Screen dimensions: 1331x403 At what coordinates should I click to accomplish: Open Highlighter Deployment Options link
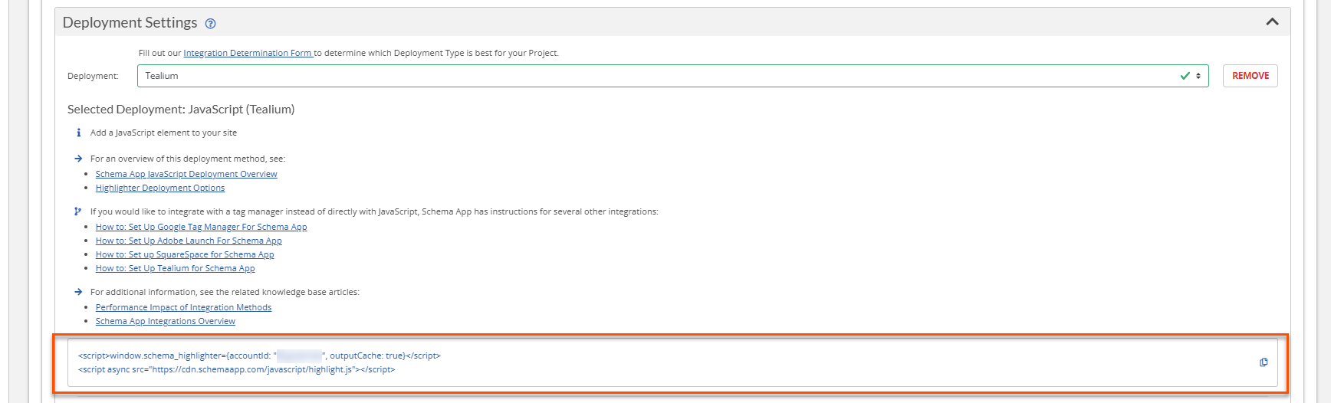(160, 188)
